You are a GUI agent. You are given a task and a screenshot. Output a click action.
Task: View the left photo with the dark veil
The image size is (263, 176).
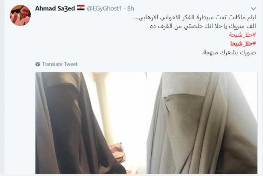coord(91,123)
